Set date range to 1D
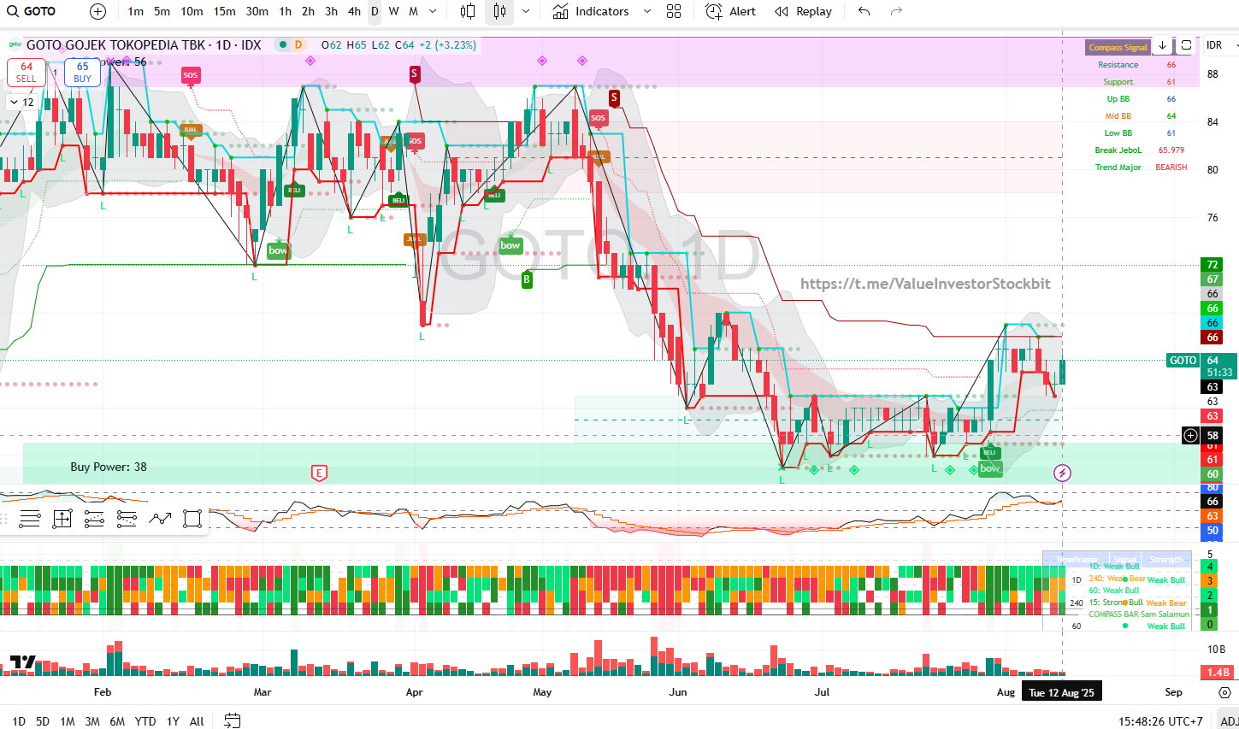The height and width of the screenshot is (729, 1239). click(19, 721)
